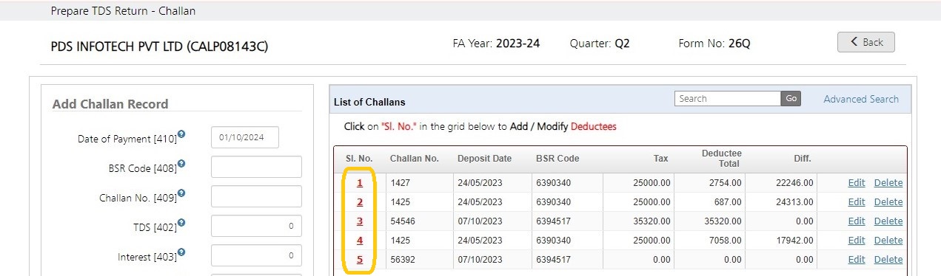
Task: Select the TDS [402] amount field
Action: (256, 226)
